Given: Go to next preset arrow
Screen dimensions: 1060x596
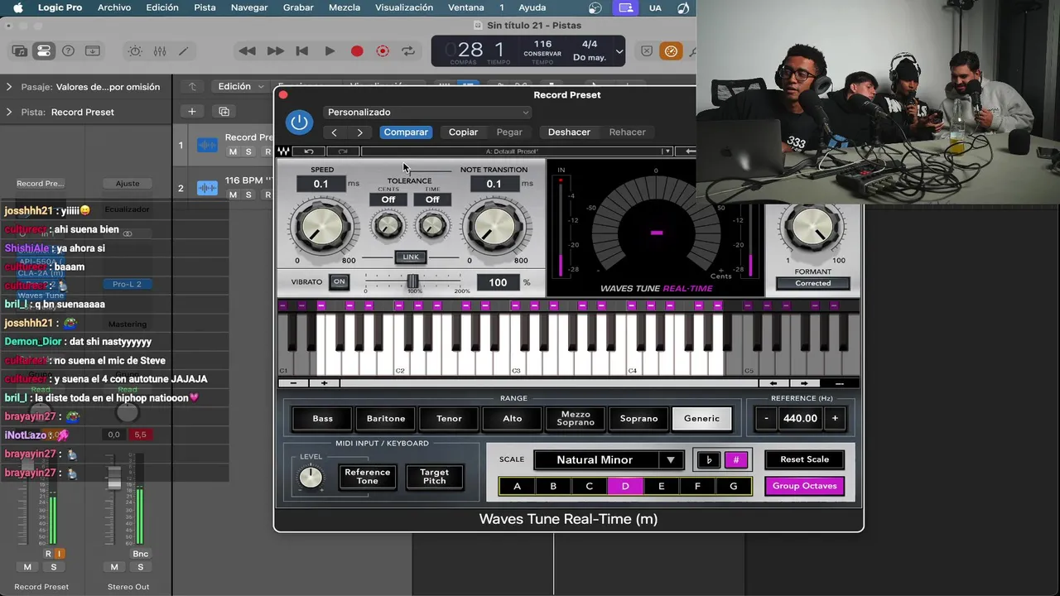Looking at the screenshot, I should pos(359,132).
